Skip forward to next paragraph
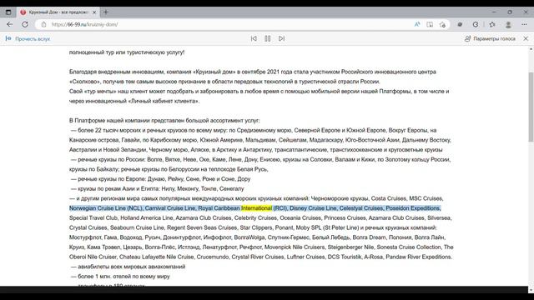Screen dimensions: 534x300 [282, 39]
